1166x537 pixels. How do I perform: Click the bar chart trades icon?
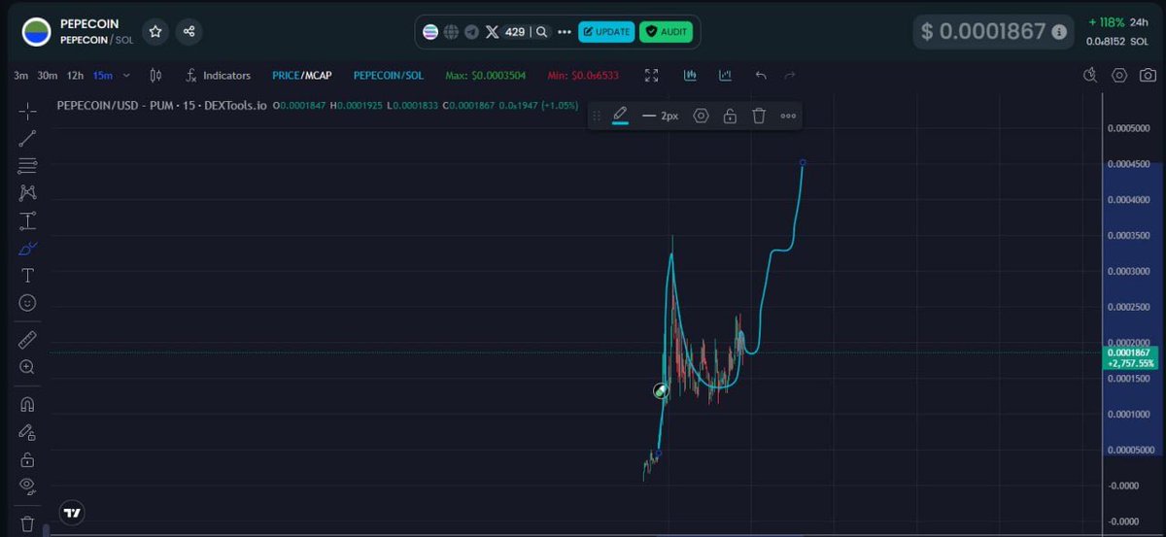(690, 75)
